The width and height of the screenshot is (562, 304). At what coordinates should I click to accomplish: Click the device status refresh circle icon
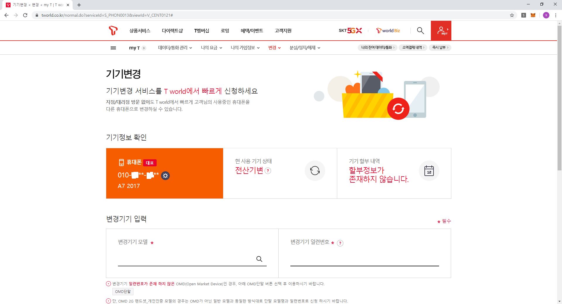tap(315, 171)
